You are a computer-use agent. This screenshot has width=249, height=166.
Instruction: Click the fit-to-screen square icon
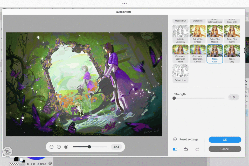coord(66,147)
